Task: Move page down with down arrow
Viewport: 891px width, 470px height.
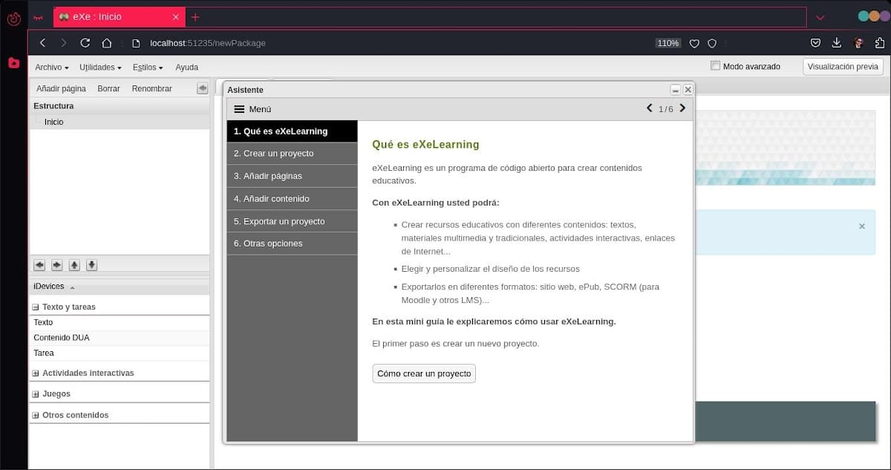Action: pos(91,265)
